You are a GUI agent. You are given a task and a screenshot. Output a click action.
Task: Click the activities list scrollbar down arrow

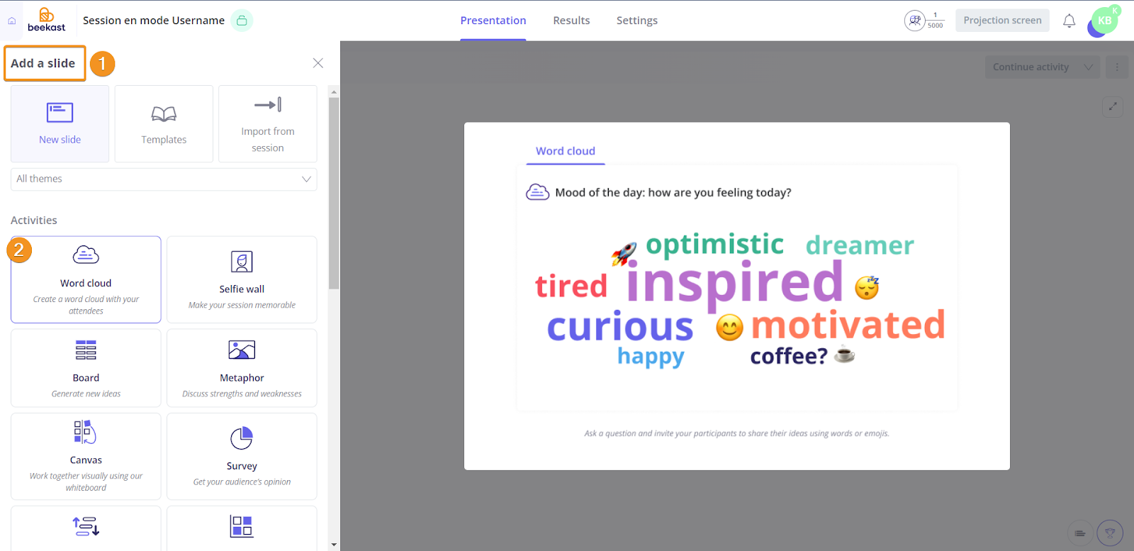click(x=334, y=545)
